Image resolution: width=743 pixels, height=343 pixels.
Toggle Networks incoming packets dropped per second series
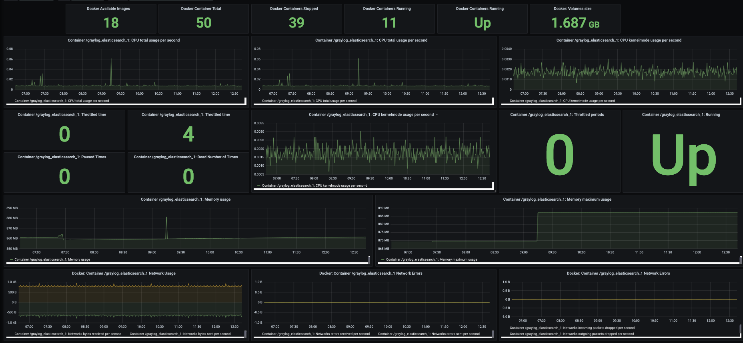(572, 328)
